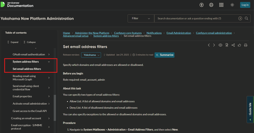Select Set email address filters entry
The height and width of the screenshot is (133, 254).
27,69
